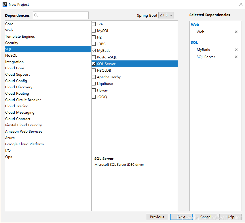Select Web entry under Web heading
The width and height of the screenshot is (245, 223).
[200, 32]
